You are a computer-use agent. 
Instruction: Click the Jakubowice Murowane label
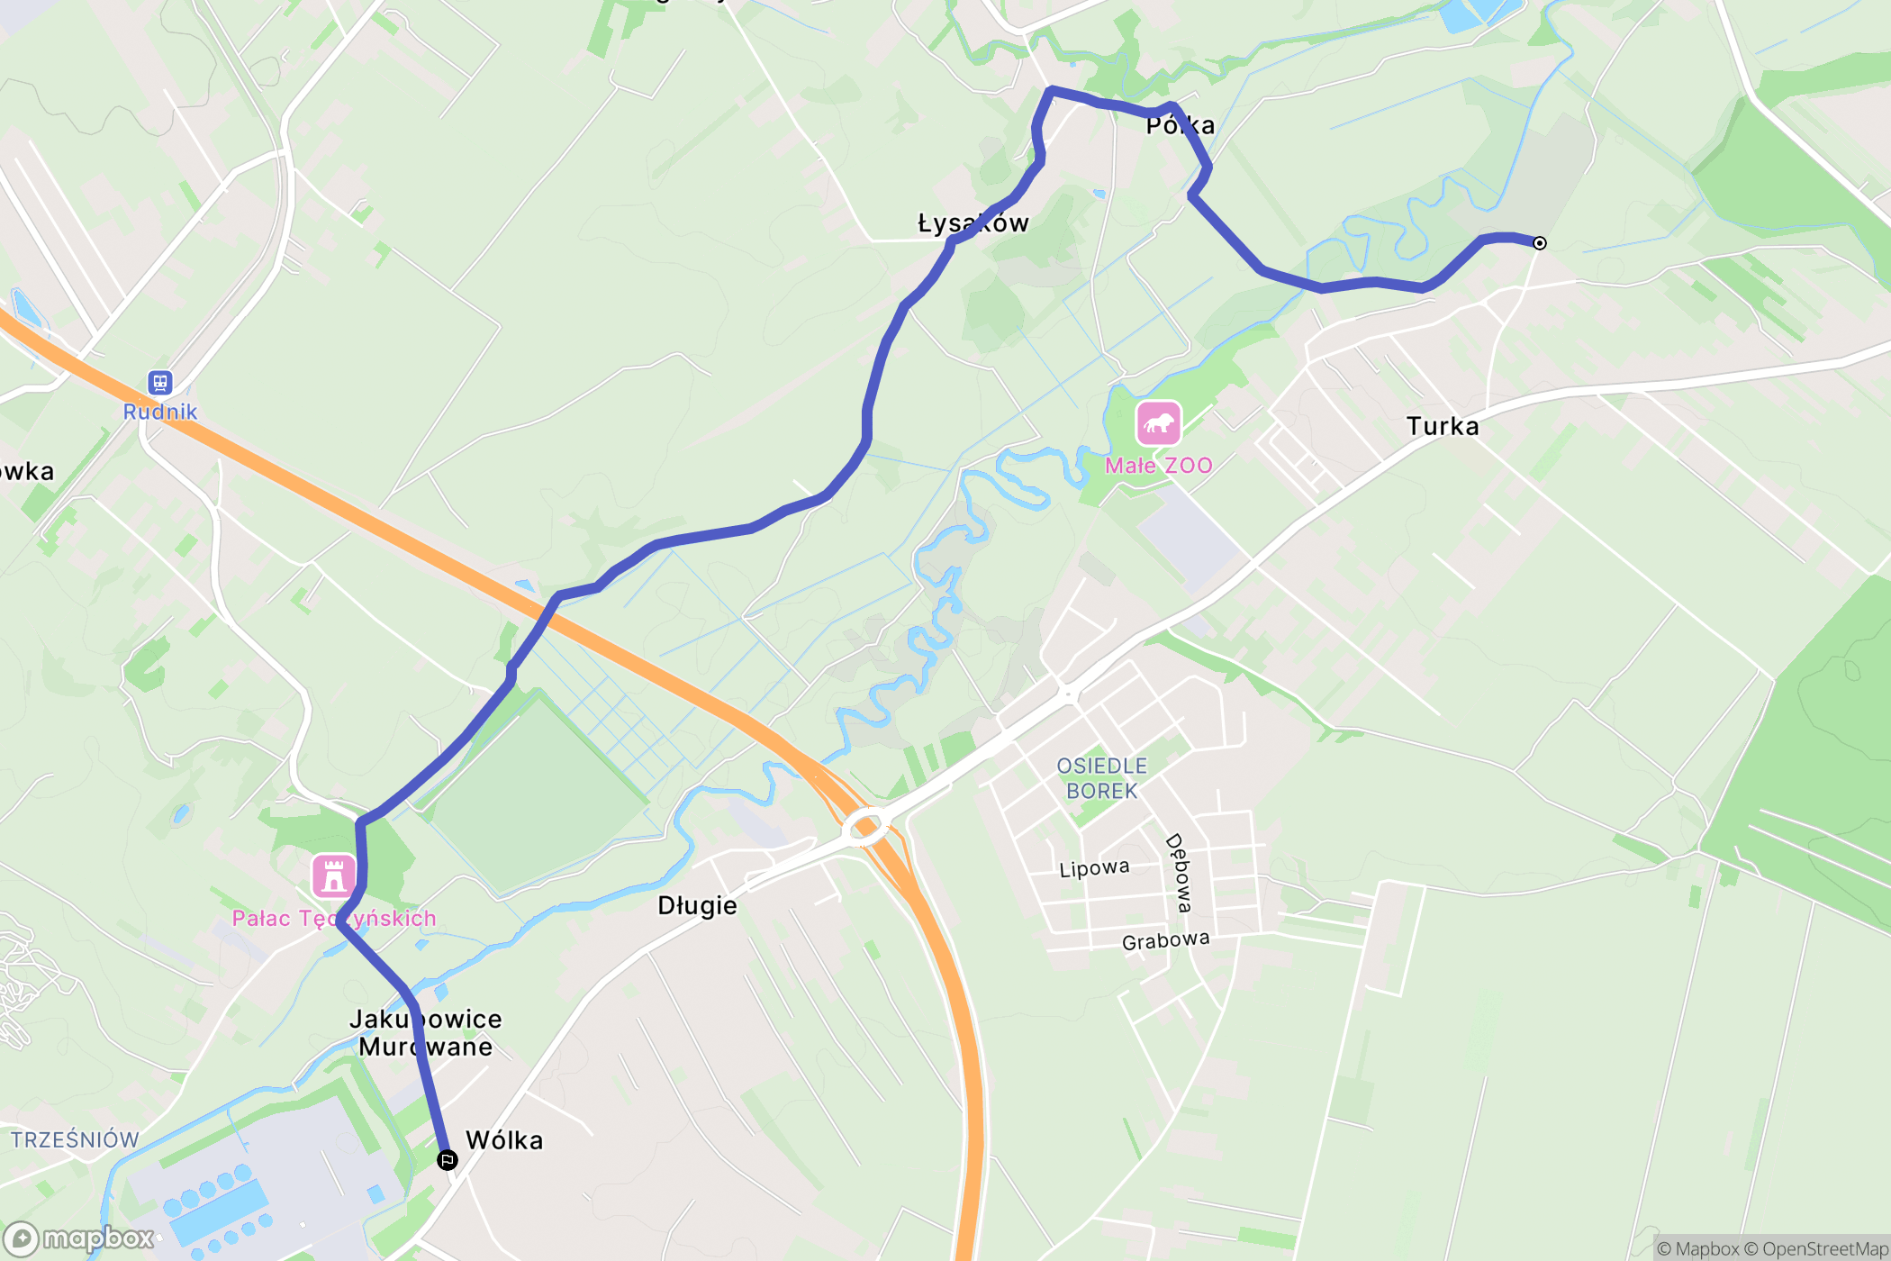pyautogui.click(x=426, y=1033)
